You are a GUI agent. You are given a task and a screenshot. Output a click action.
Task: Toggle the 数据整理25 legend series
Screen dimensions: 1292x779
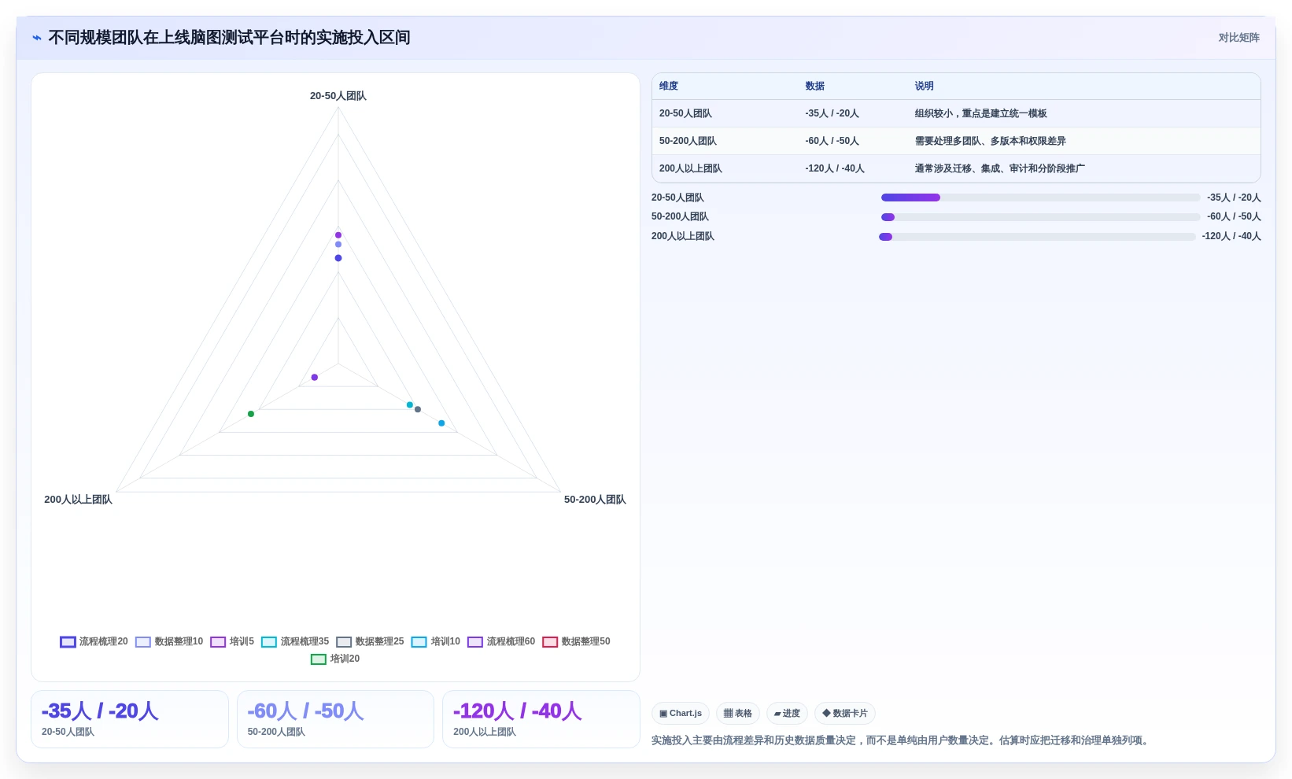(x=370, y=641)
